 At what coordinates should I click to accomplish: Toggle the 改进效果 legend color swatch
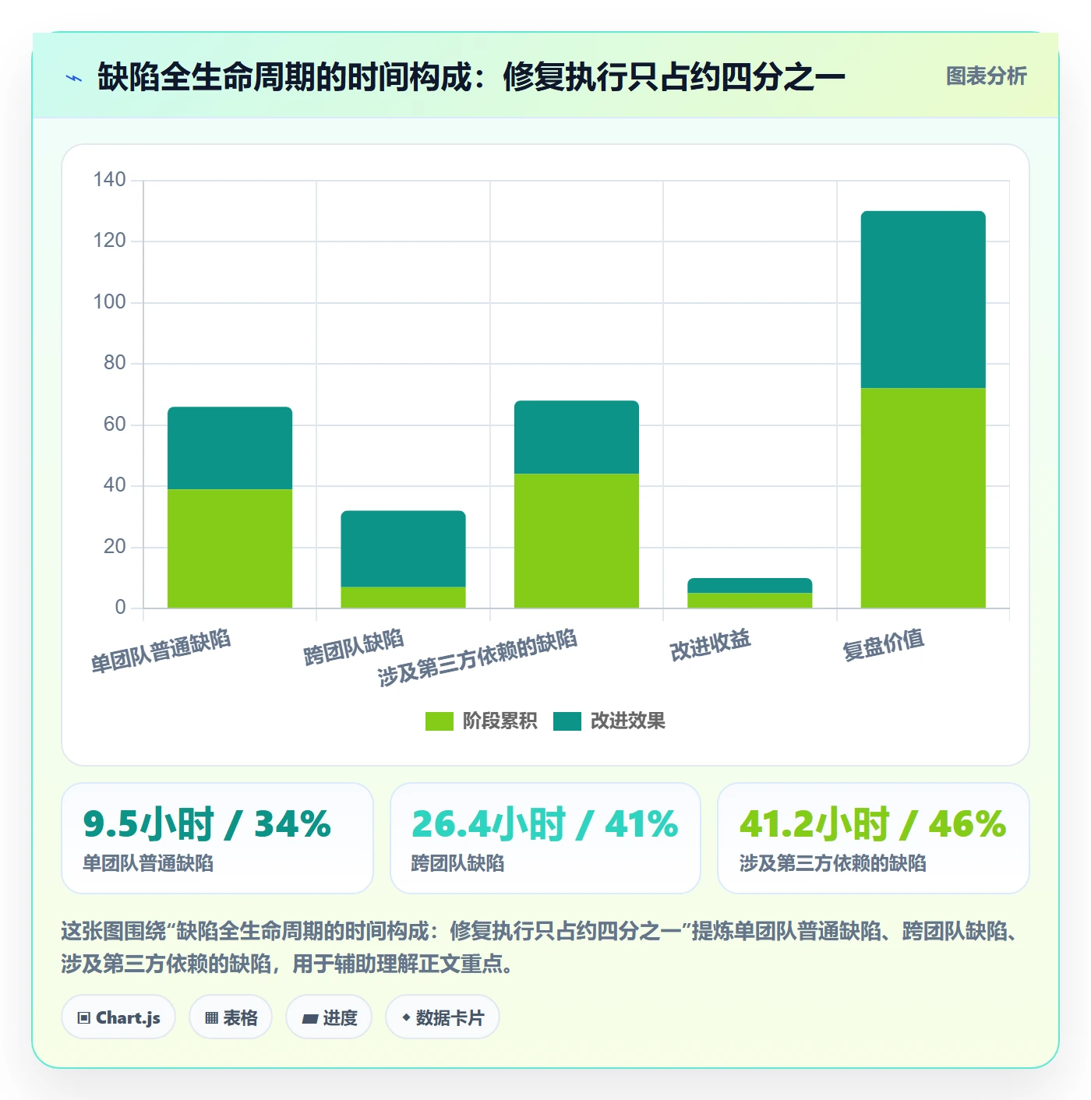567,721
